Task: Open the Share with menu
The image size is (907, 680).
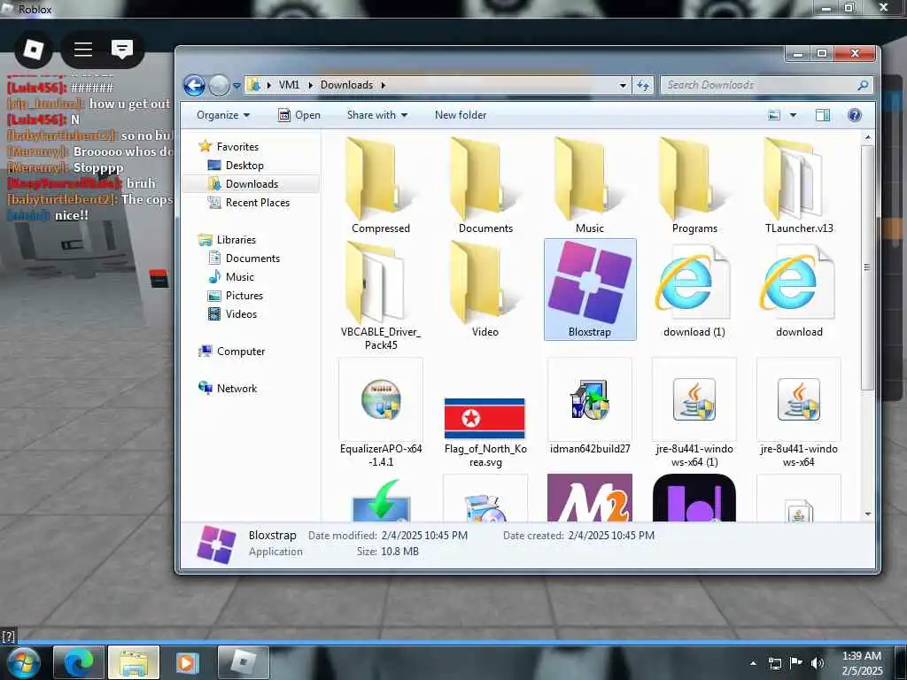Action: point(377,115)
